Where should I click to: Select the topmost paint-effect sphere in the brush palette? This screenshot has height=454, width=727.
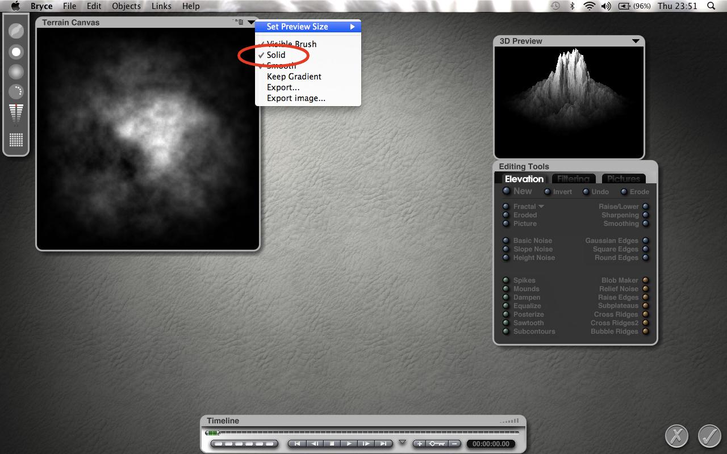(x=16, y=31)
